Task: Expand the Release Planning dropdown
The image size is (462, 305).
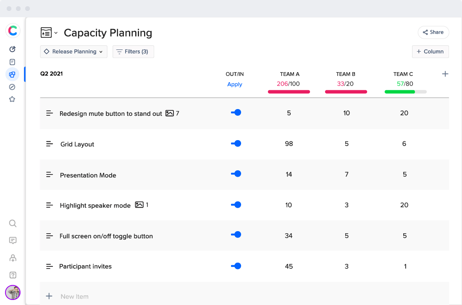Action: pyautogui.click(x=74, y=52)
